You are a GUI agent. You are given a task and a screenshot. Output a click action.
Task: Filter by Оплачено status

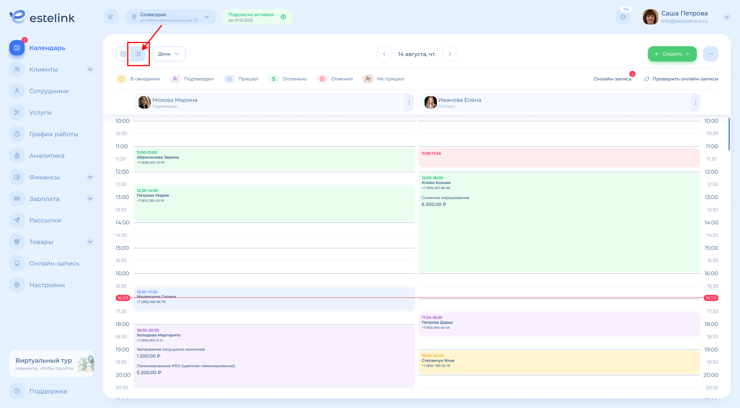coord(288,79)
